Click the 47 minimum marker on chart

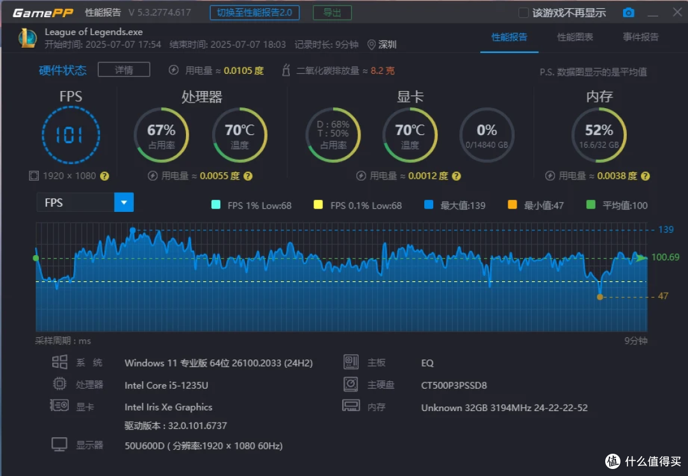(x=600, y=297)
